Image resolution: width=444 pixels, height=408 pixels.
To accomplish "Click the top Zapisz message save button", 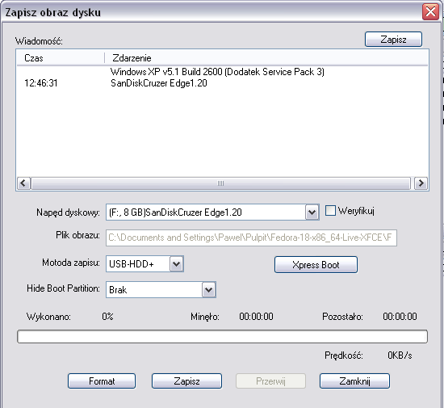I will [x=393, y=40].
